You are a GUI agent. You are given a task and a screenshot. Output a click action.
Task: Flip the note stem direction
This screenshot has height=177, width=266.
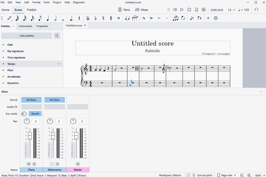point(183,18)
